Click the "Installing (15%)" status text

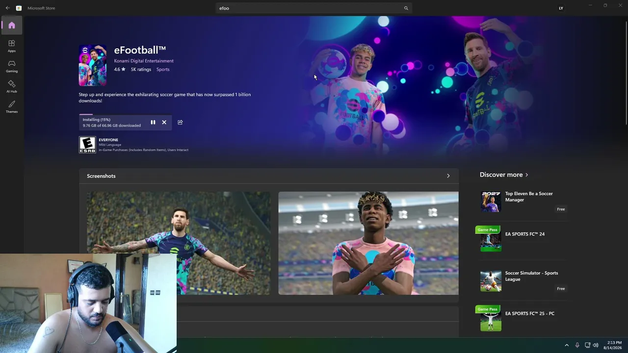97,120
